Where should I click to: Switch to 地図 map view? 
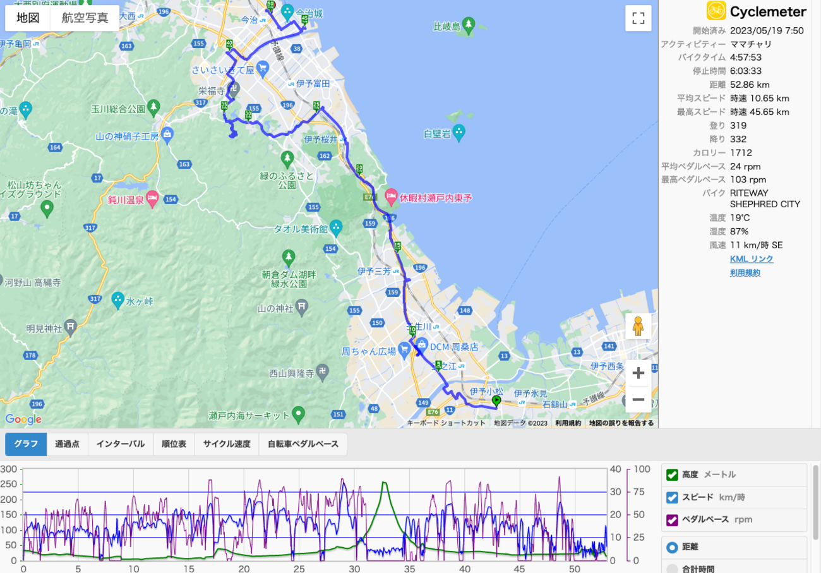(x=28, y=18)
